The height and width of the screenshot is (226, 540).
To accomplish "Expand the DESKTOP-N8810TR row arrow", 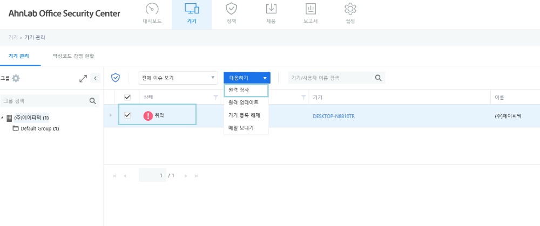I will 111,115.
